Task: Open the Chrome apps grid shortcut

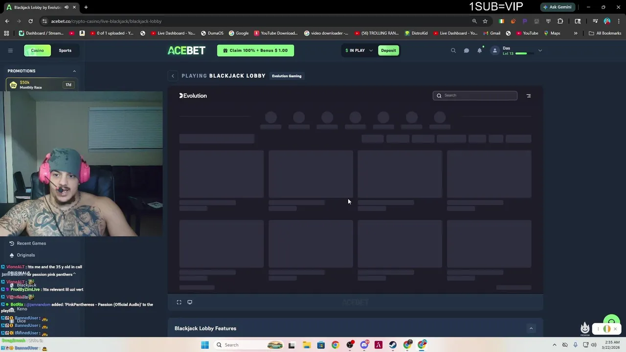Action: (6, 33)
